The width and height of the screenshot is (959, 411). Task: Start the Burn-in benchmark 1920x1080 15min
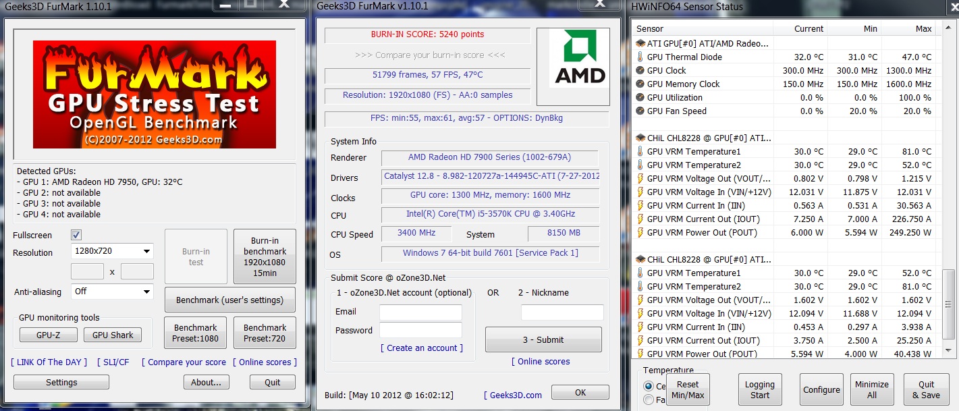pos(265,256)
